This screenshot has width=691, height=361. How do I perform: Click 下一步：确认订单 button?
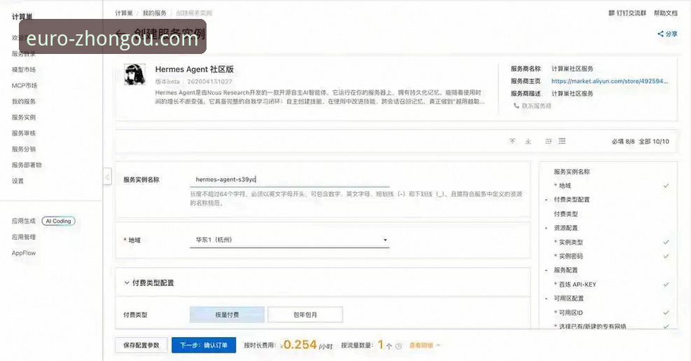tap(204, 345)
